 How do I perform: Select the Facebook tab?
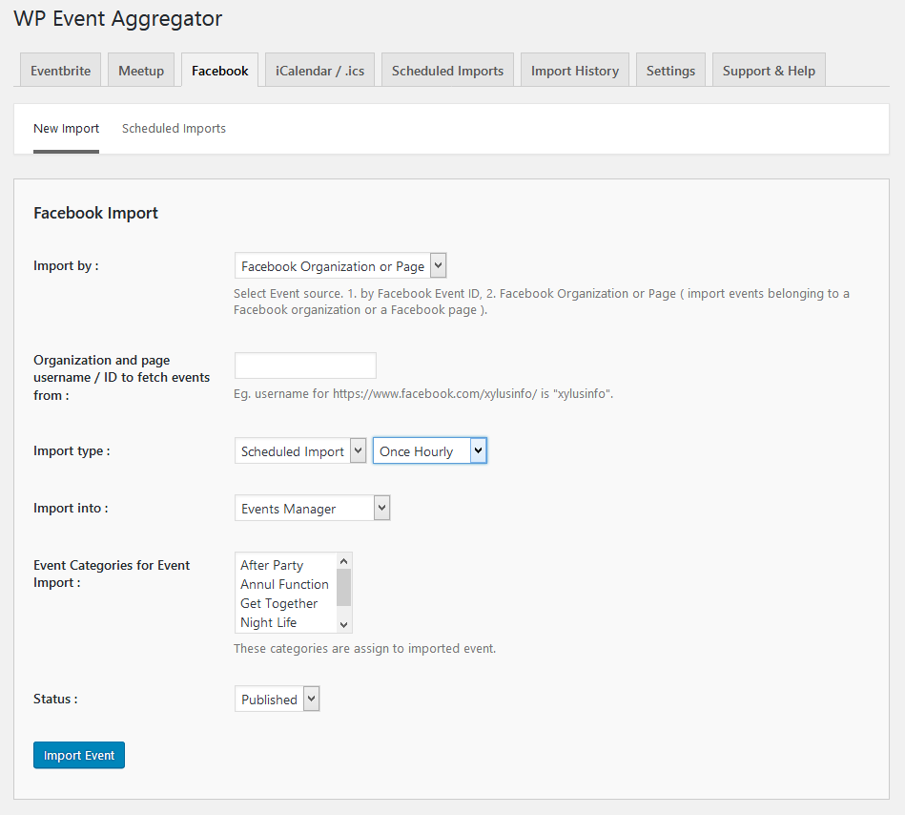pos(220,71)
